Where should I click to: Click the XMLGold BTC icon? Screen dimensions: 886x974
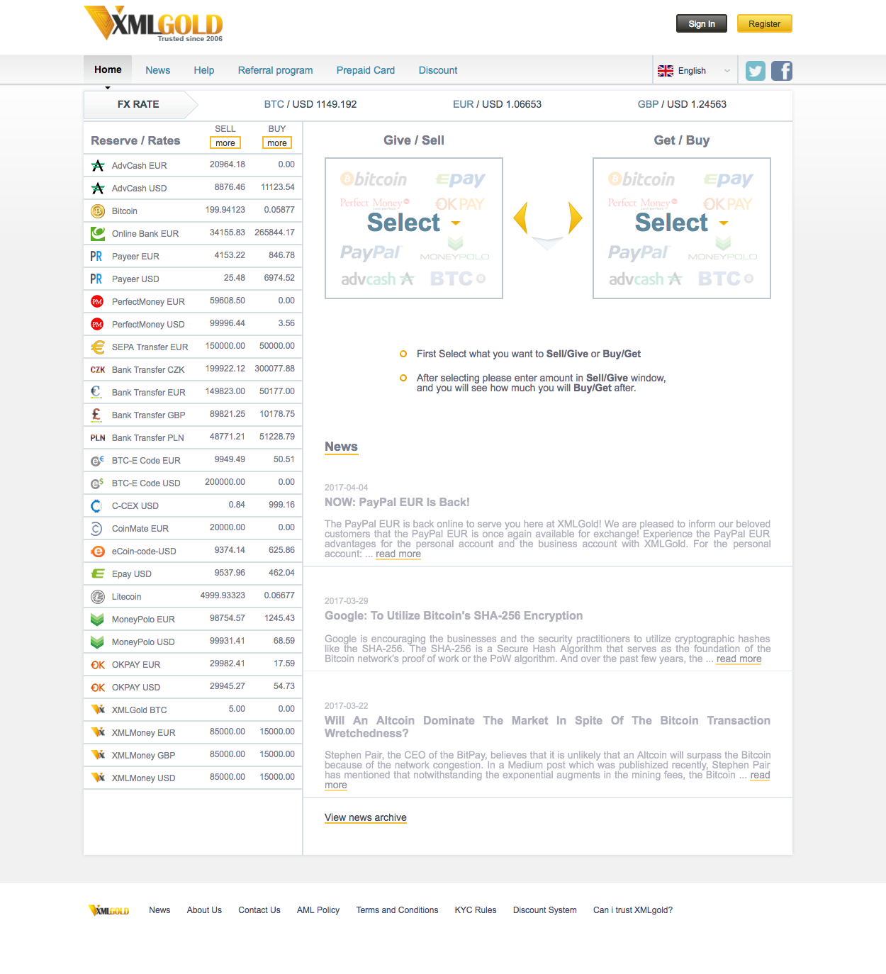click(98, 710)
